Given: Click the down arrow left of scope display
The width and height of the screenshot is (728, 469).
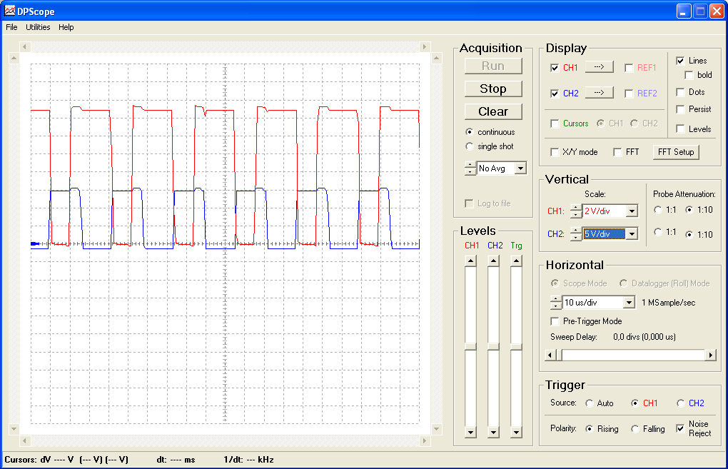Looking at the screenshot, I should pyautogui.click(x=14, y=429).
